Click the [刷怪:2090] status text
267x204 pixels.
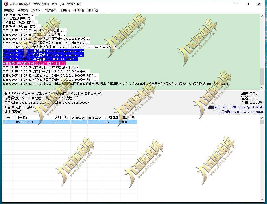tap(249, 93)
